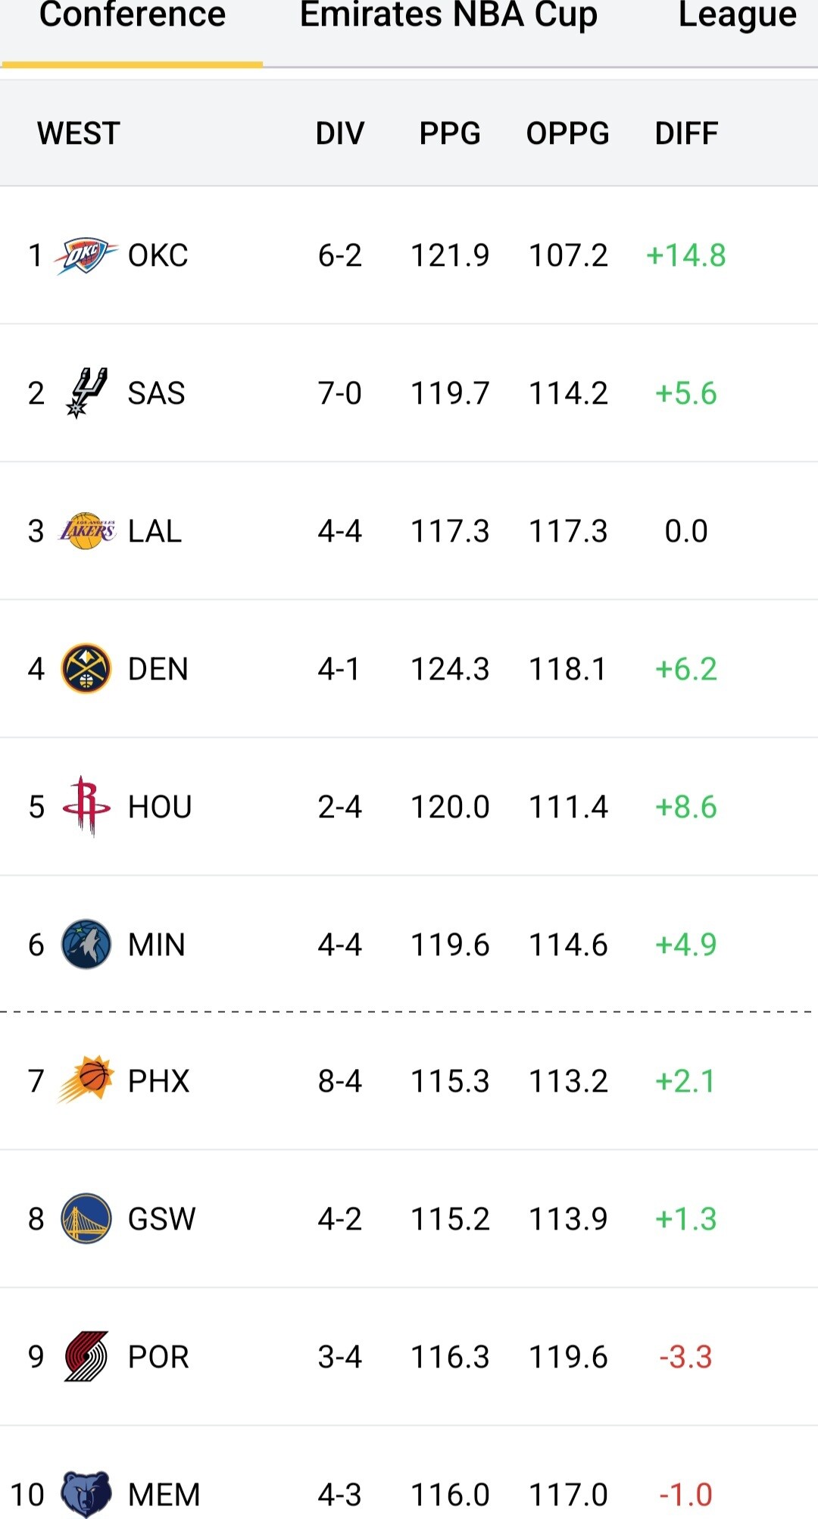The image size is (818, 1519).
Task: Click the Lakers team logo
Action: pyautogui.click(x=86, y=531)
